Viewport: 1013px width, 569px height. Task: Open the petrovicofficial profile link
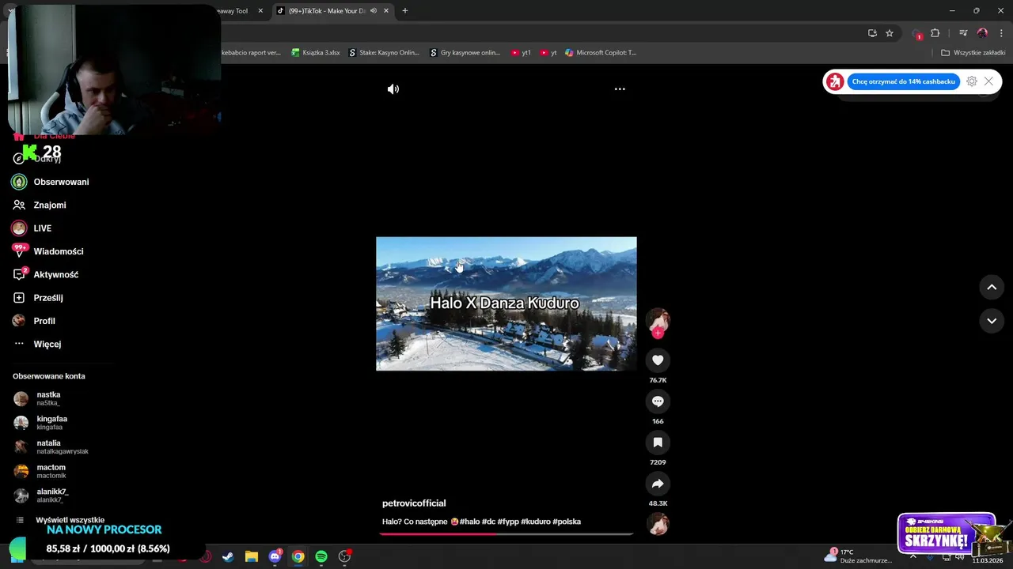coord(414,503)
